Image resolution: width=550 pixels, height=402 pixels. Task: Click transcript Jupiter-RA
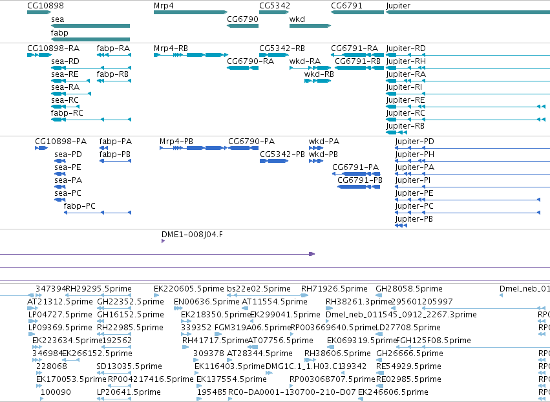point(467,81)
